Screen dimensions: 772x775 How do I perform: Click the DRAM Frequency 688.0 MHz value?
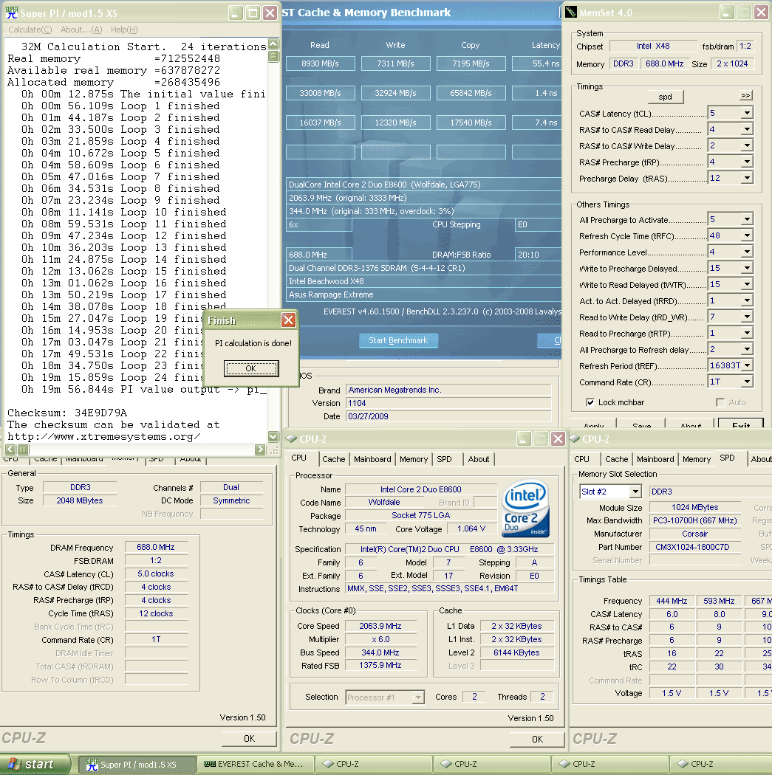click(x=156, y=547)
